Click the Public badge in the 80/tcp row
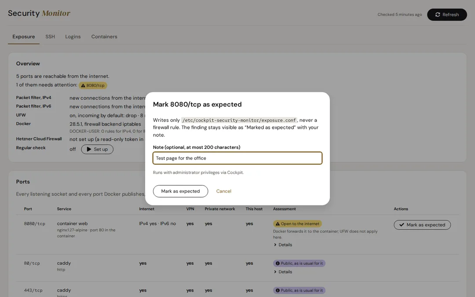Viewport: 475px width, 297px height. pyautogui.click(x=300, y=264)
